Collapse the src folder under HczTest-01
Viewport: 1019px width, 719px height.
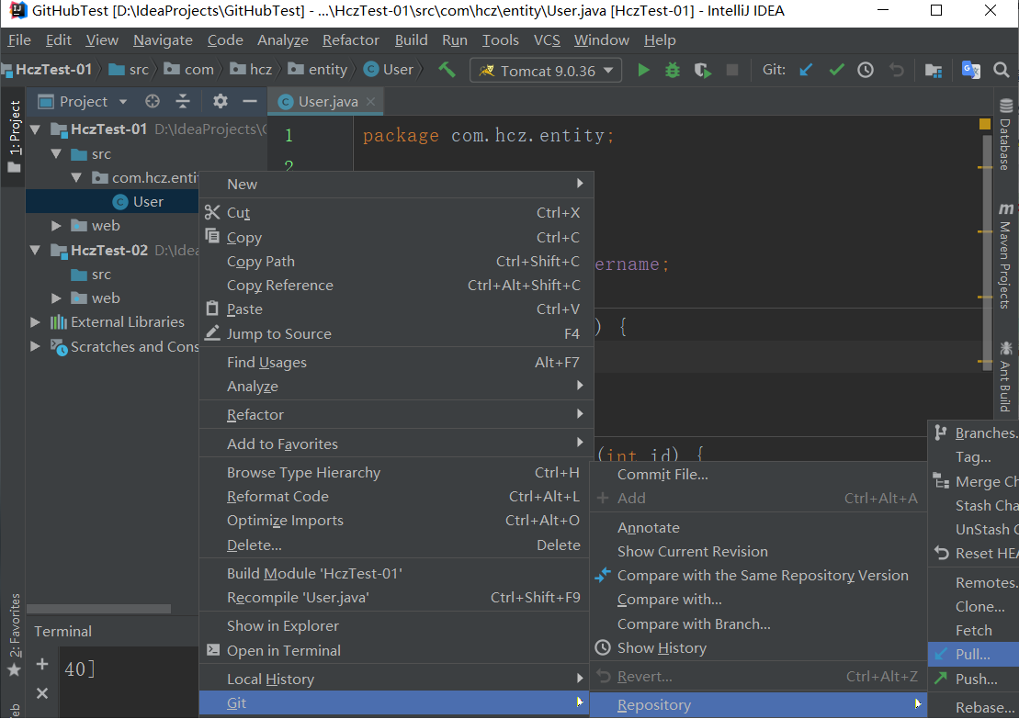57,154
